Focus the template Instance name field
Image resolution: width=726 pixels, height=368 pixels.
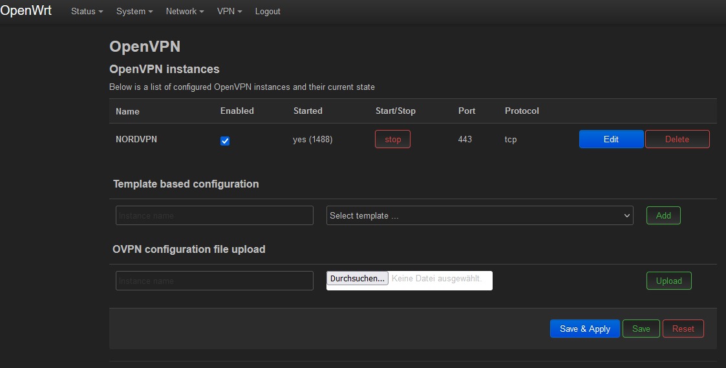[214, 215]
